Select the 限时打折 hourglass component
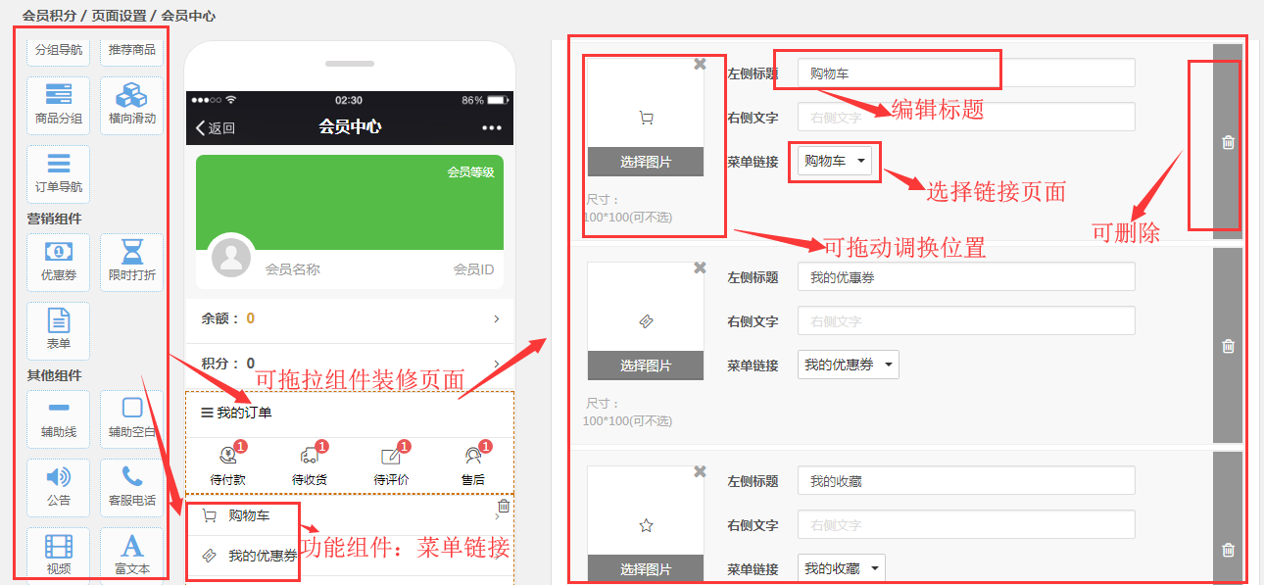This screenshot has height=585, width=1264. [x=131, y=261]
